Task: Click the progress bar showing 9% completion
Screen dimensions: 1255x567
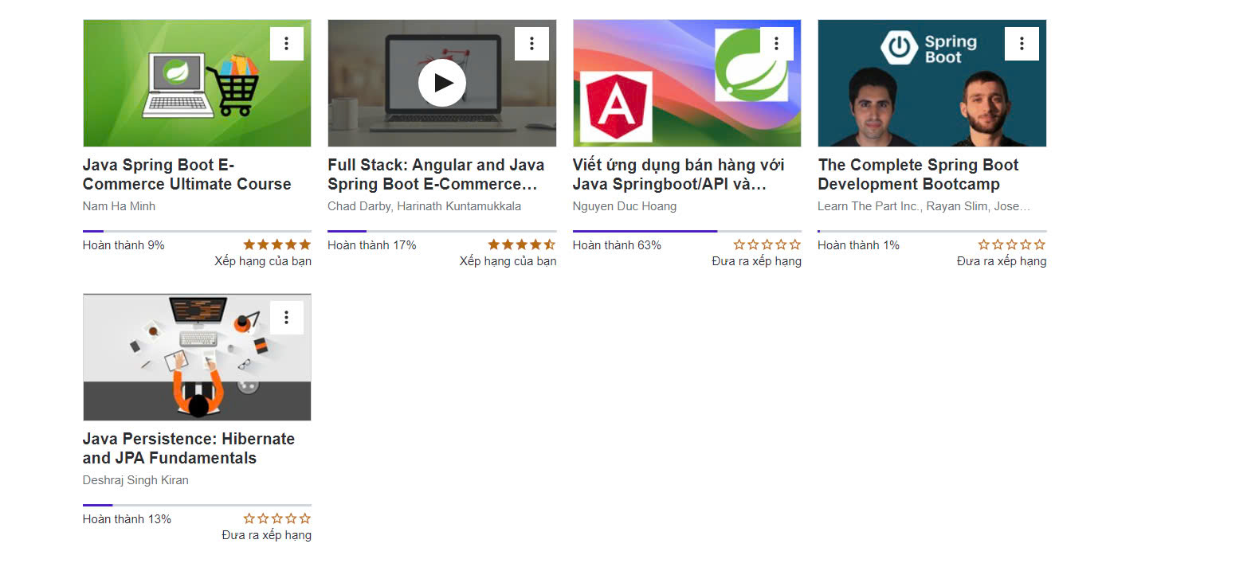Action: (x=197, y=231)
